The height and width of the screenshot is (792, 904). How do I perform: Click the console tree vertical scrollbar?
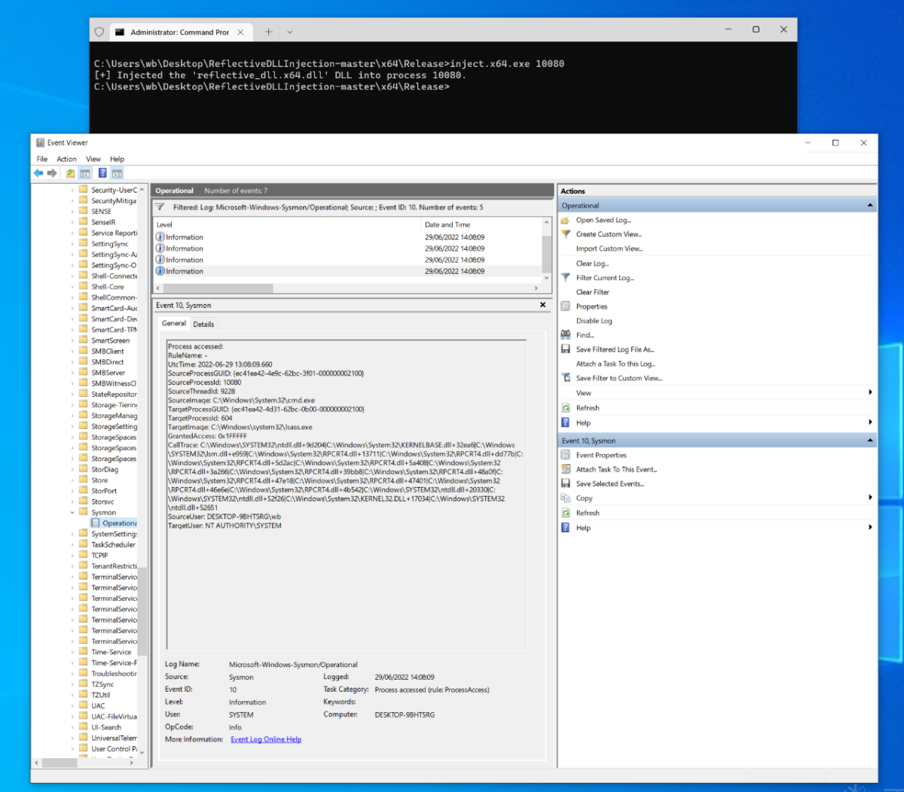pyautogui.click(x=142, y=611)
